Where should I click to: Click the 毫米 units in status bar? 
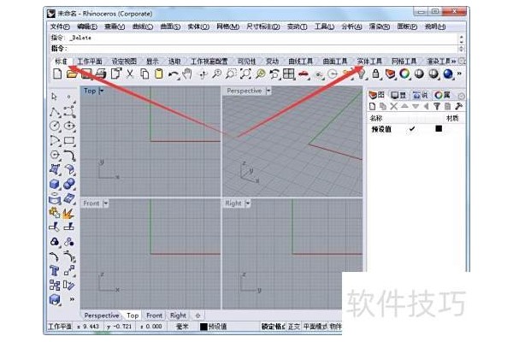pyautogui.click(x=182, y=327)
